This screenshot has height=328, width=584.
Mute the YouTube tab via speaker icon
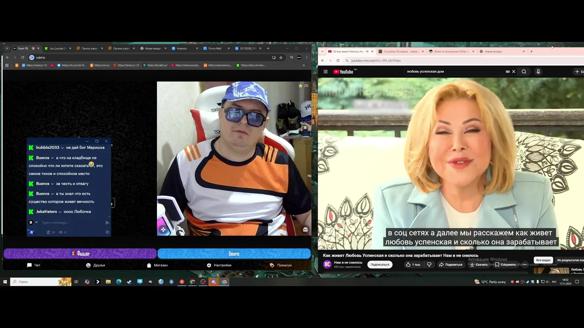point(367,51)
